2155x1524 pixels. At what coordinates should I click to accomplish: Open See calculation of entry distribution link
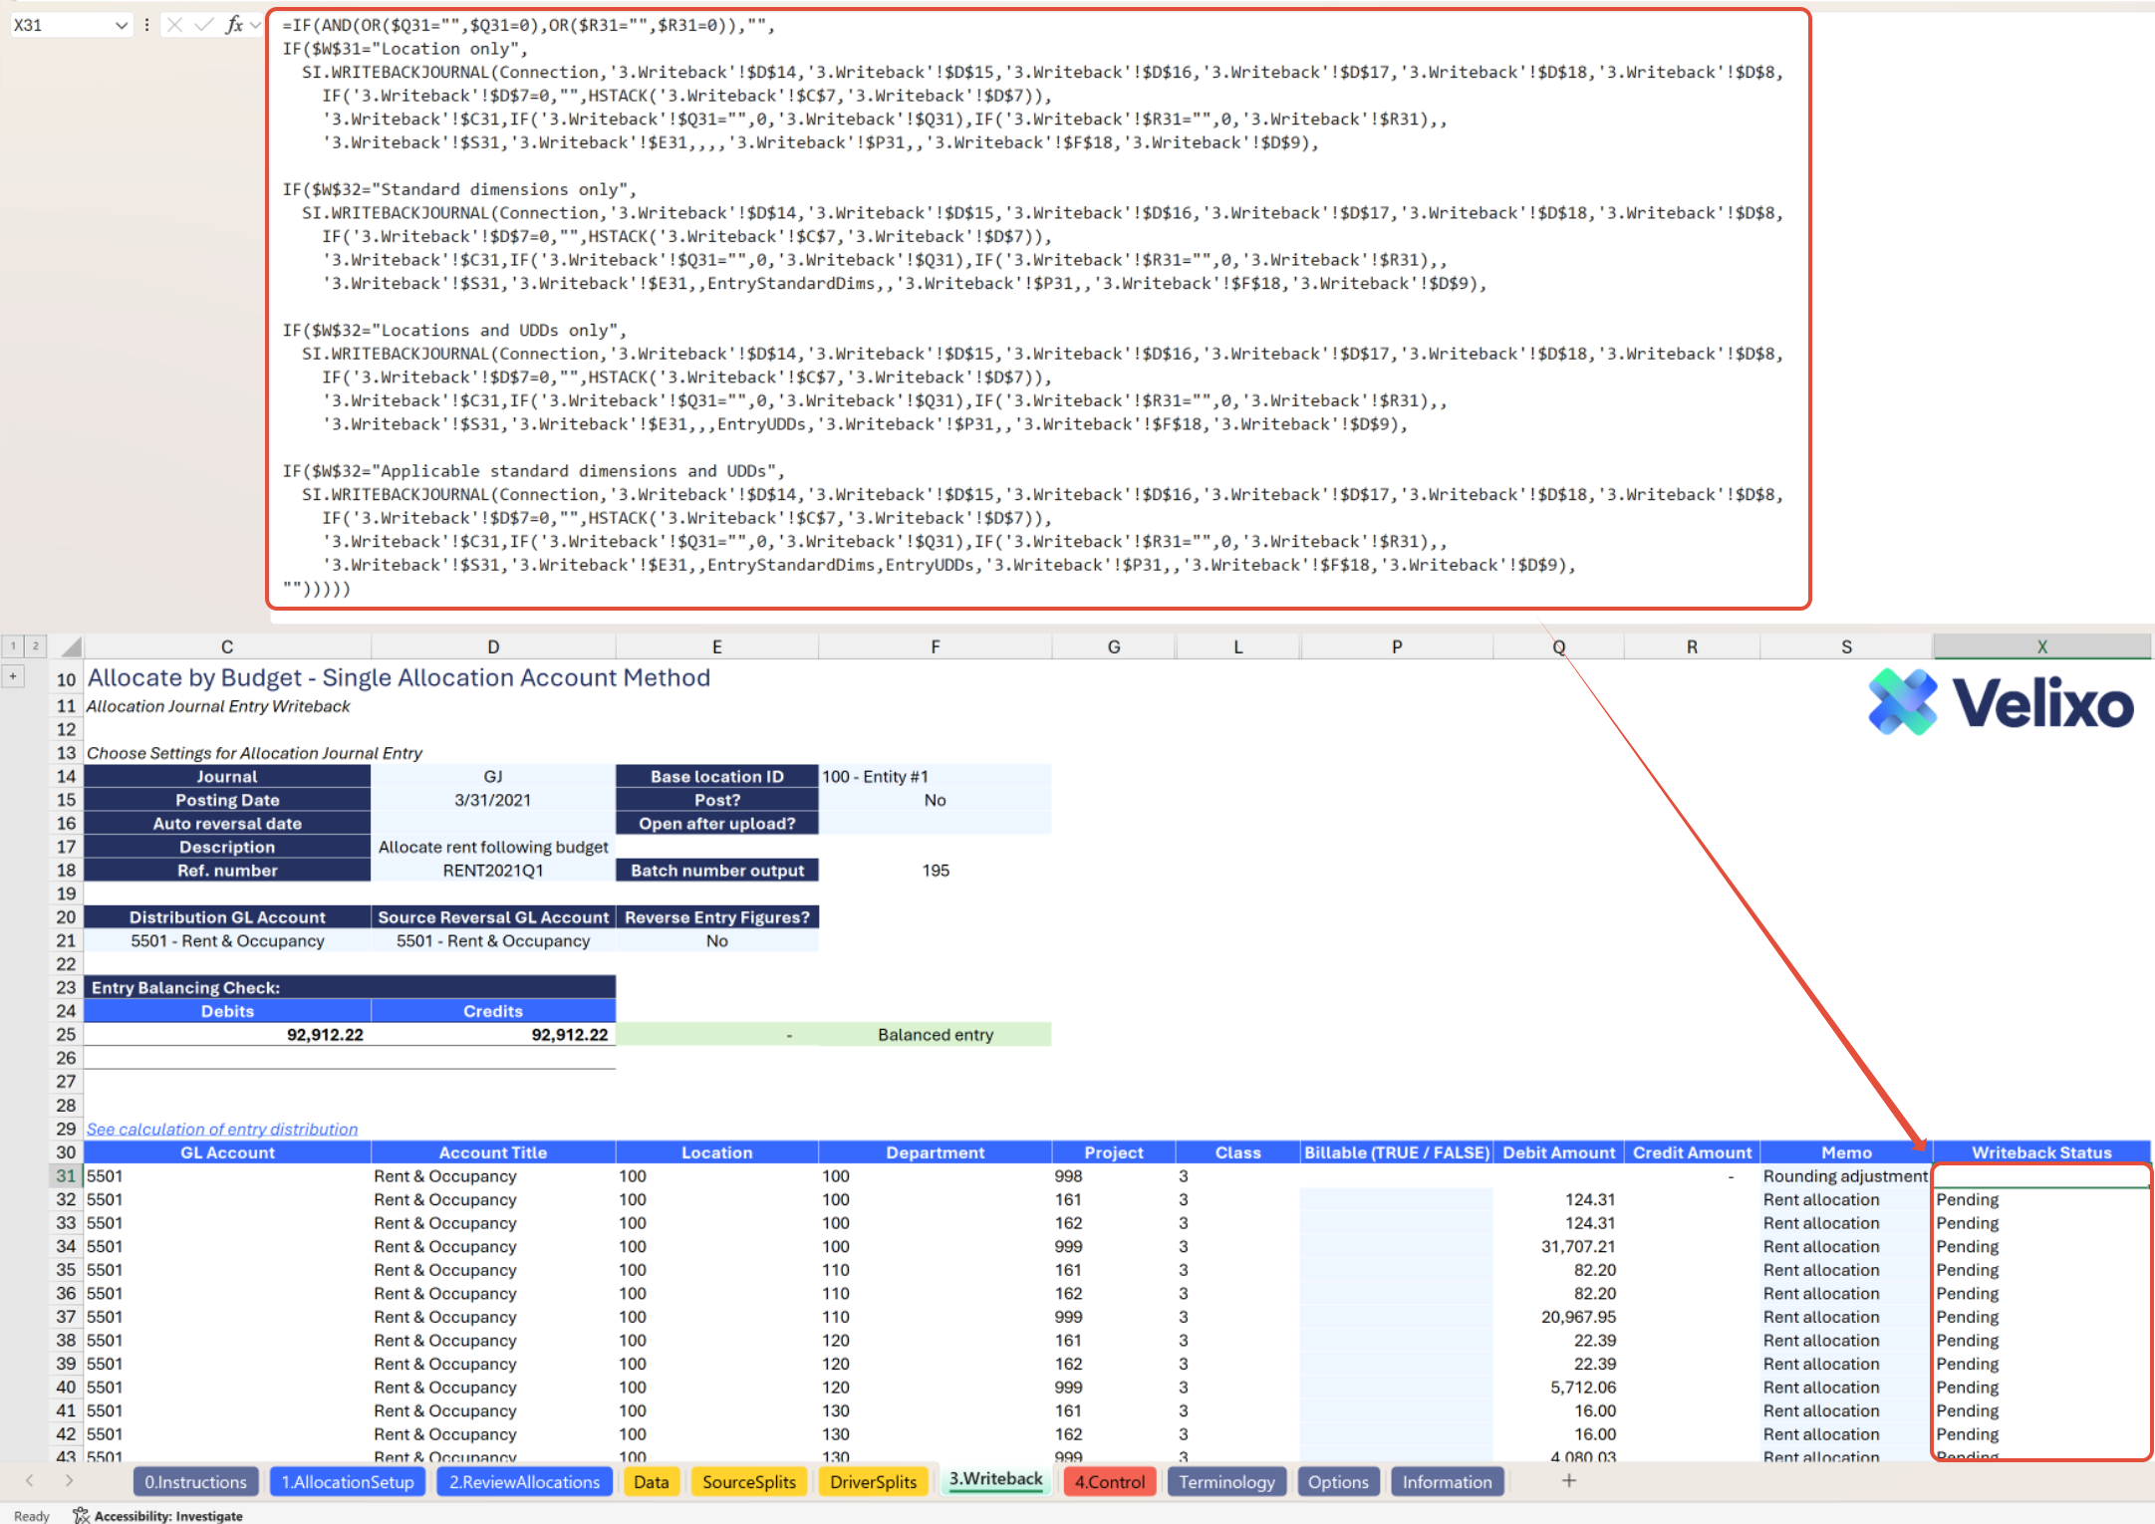221,1129
